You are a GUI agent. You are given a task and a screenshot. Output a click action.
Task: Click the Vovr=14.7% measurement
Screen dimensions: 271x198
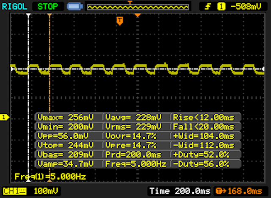click(131, 136)
